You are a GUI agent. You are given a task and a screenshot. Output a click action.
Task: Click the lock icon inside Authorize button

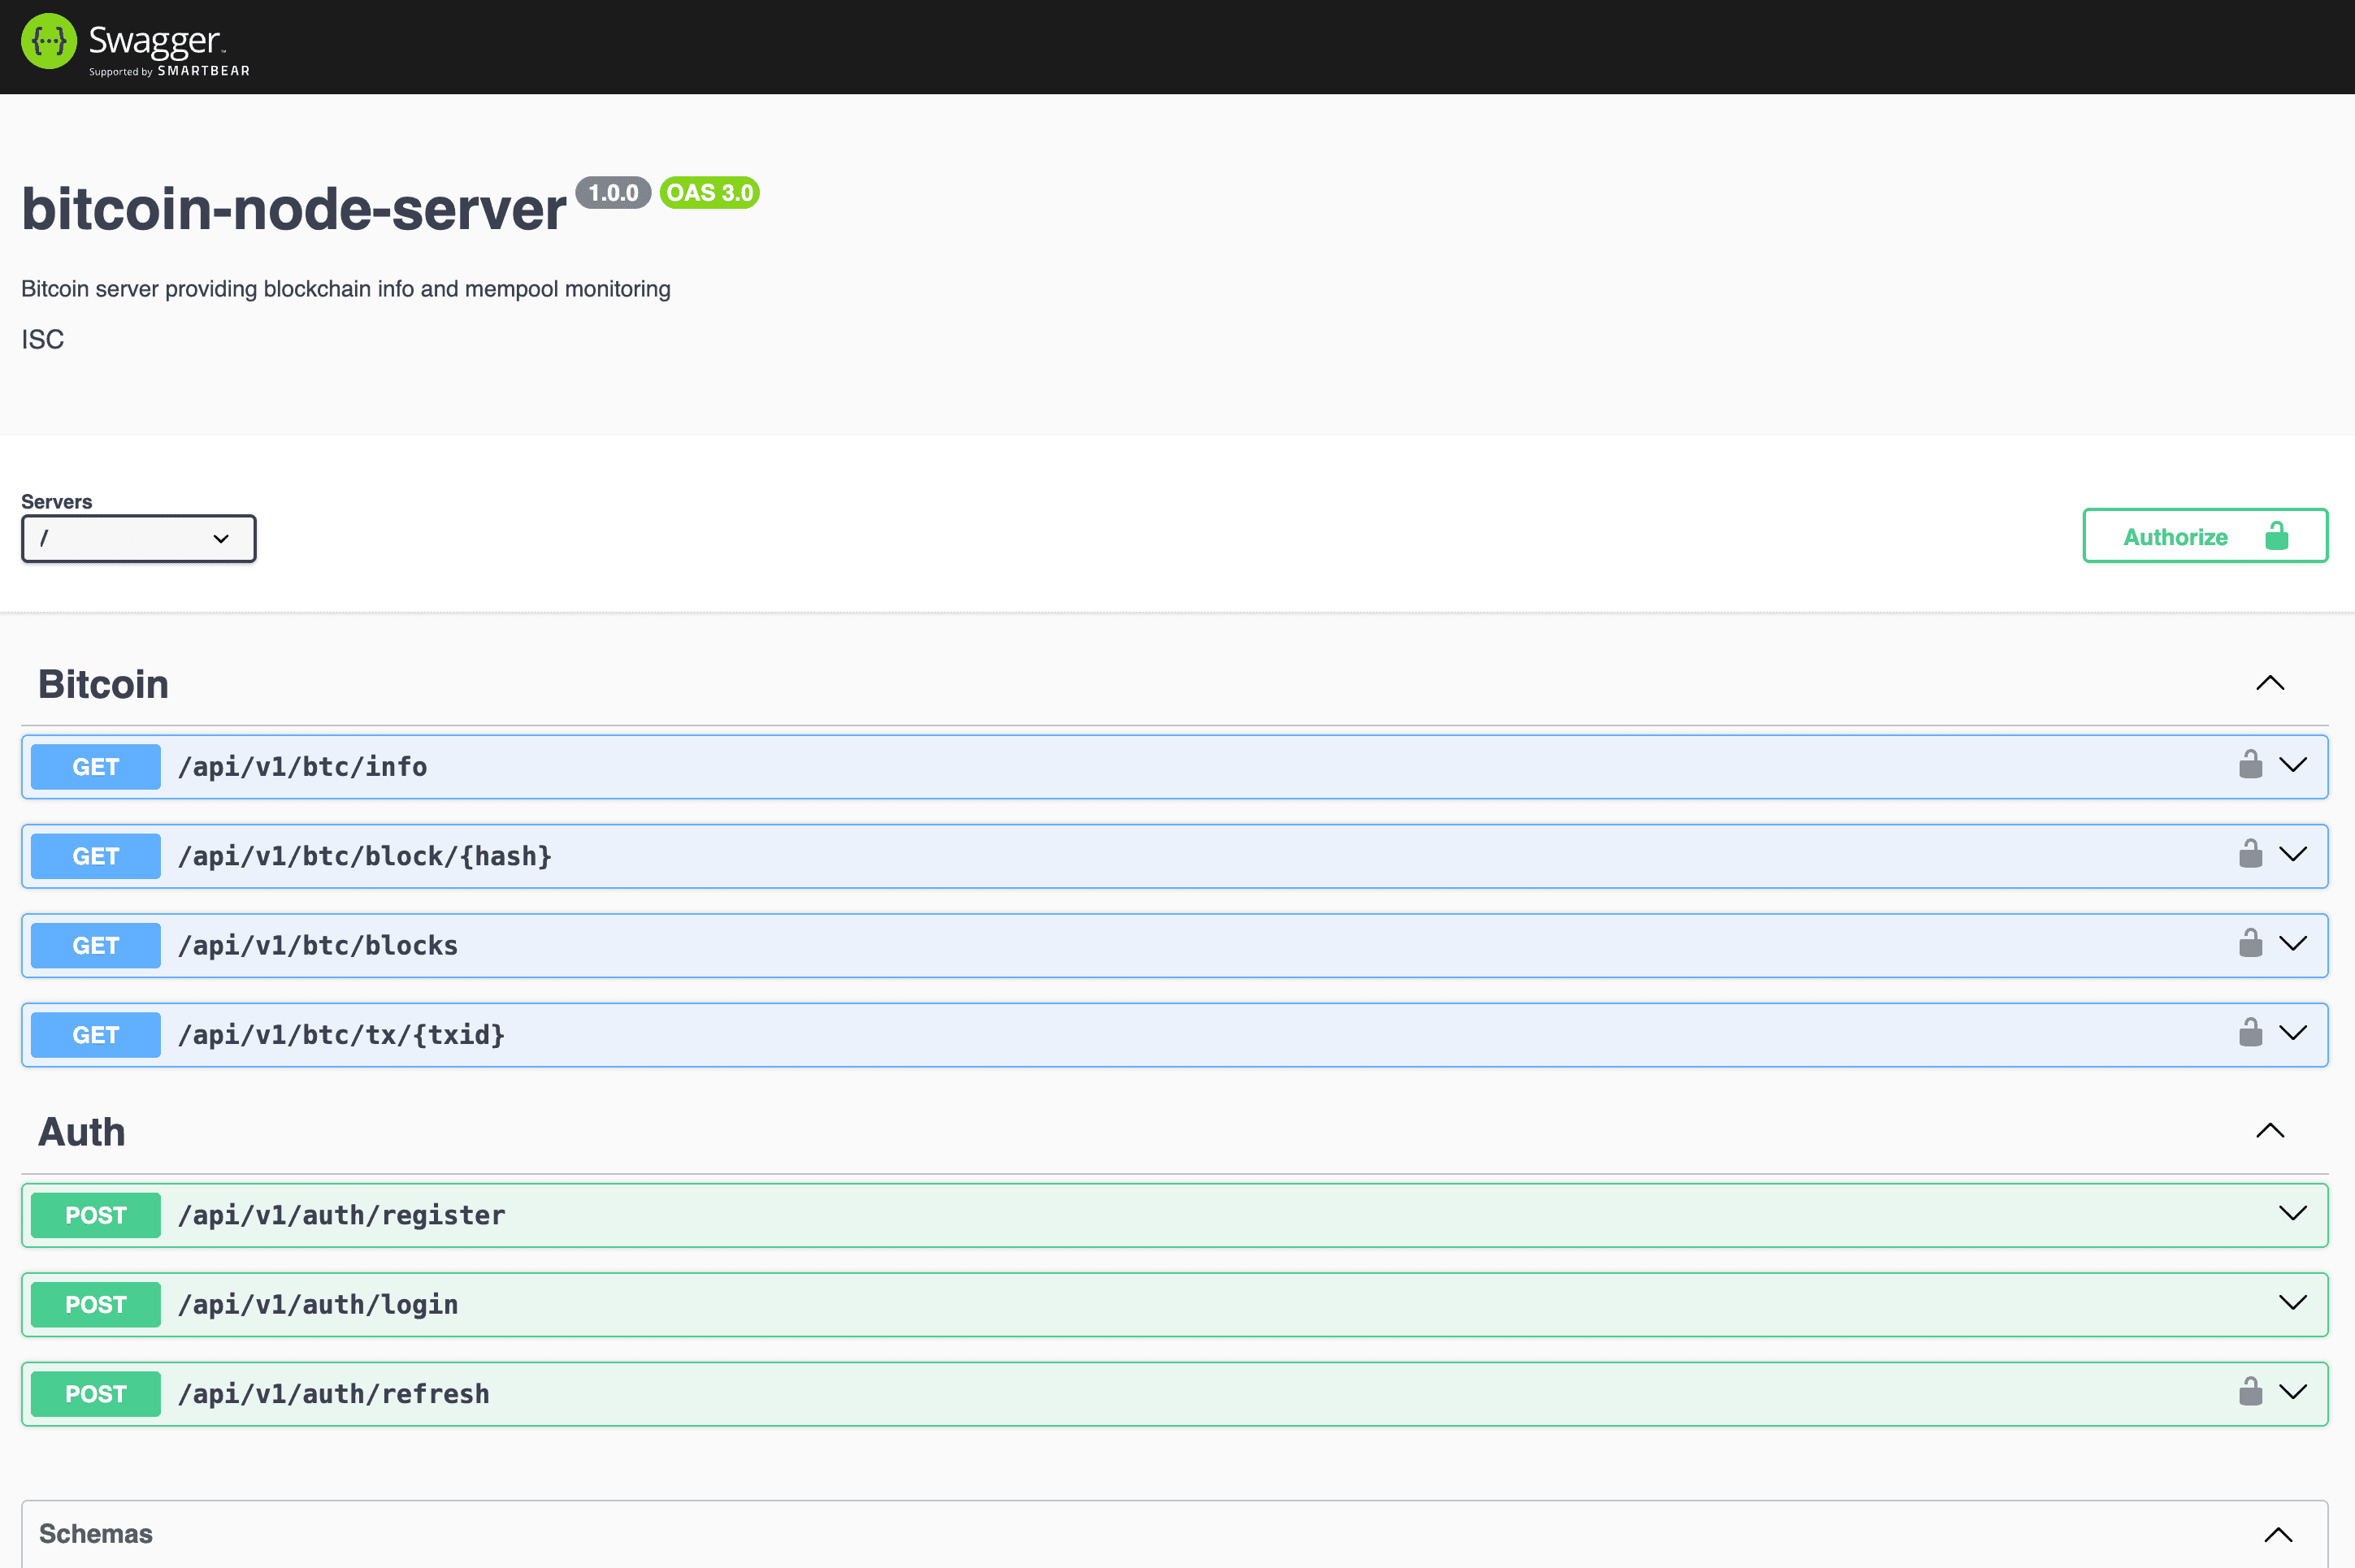[x=2276, y=537]
